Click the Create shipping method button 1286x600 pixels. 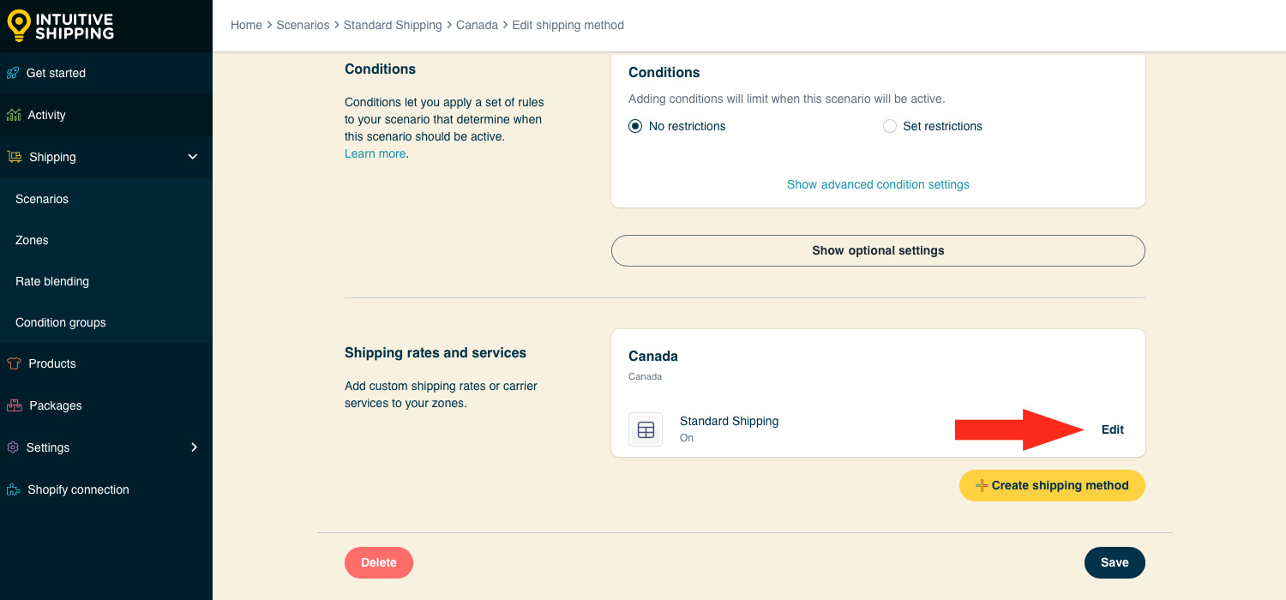click(1052, 485)
